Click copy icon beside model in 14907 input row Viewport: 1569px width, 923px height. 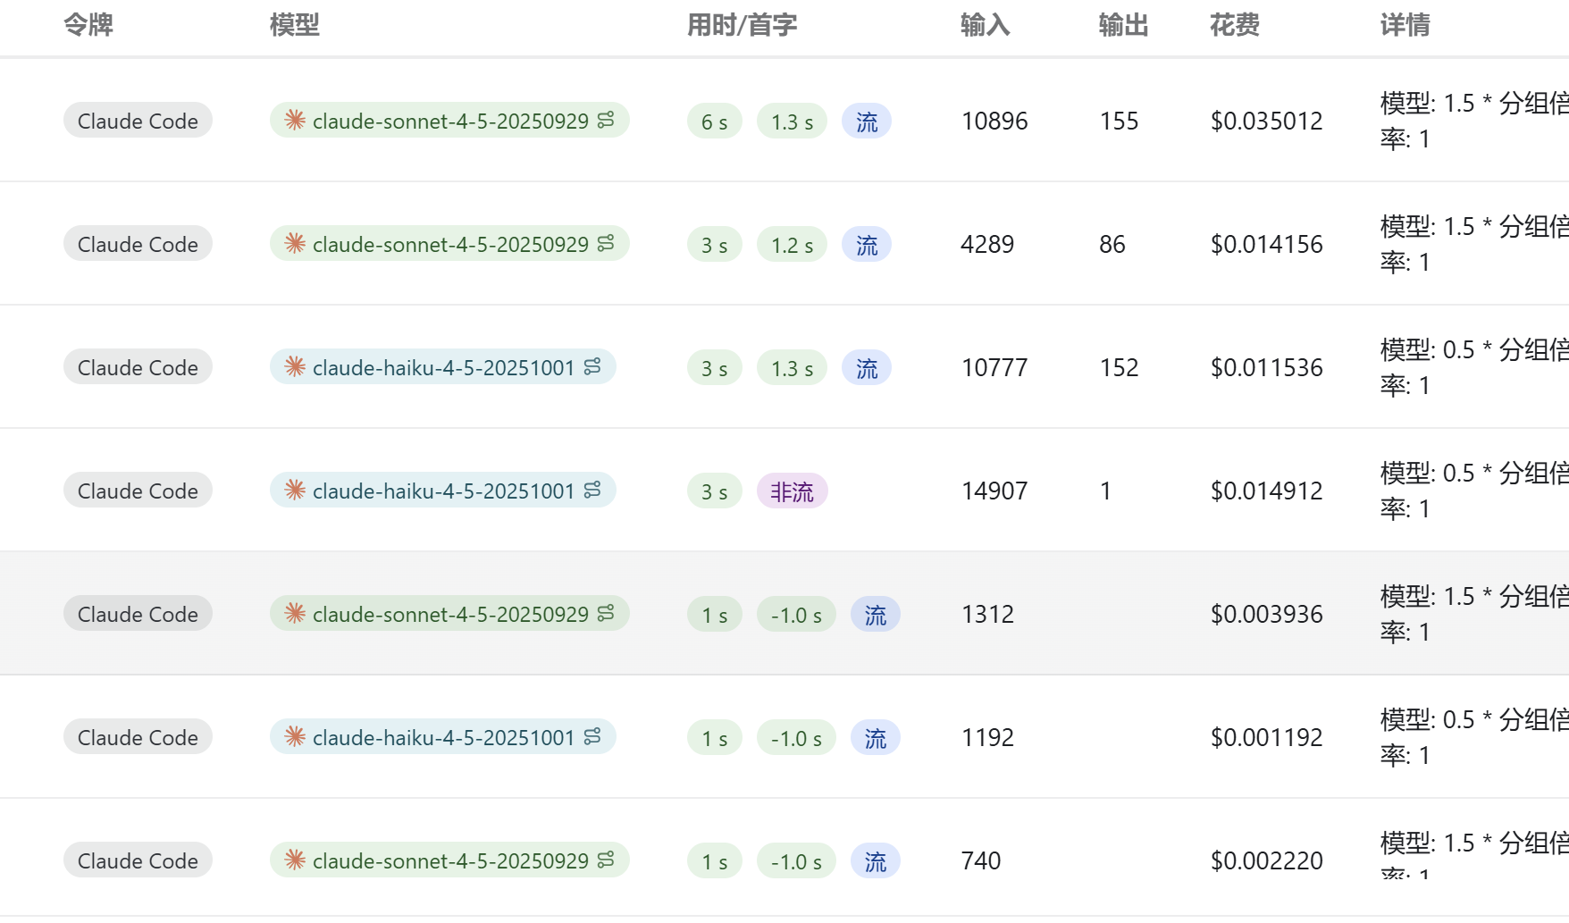592,490
